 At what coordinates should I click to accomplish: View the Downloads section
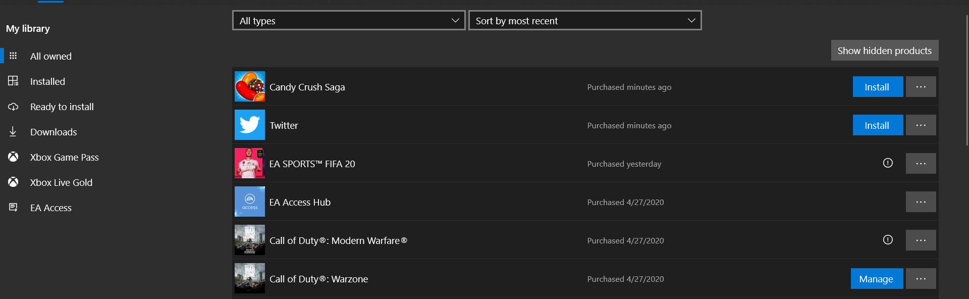pos(53,132)
